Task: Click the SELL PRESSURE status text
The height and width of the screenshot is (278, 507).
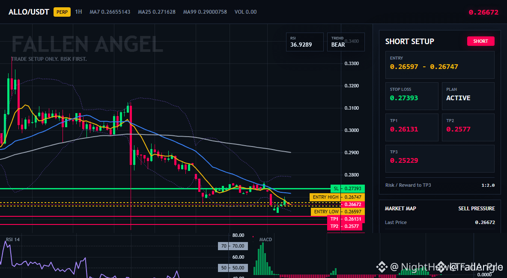Action: [476, 209]
